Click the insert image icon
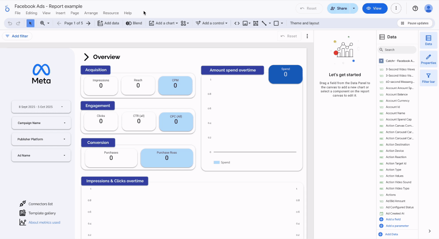The width and height of the screenshot is (439, 239). (245, 23)
